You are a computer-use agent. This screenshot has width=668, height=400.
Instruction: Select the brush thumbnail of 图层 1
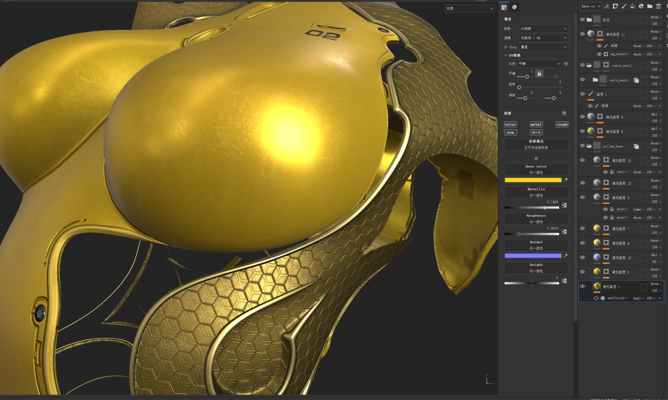tap(591, 94)
